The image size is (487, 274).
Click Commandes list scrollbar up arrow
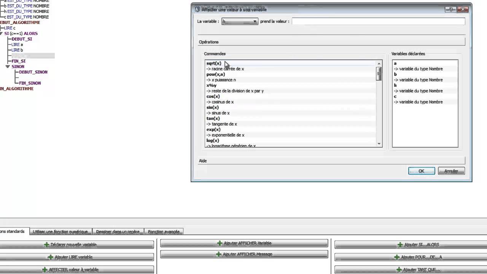[x=379, y=64]
